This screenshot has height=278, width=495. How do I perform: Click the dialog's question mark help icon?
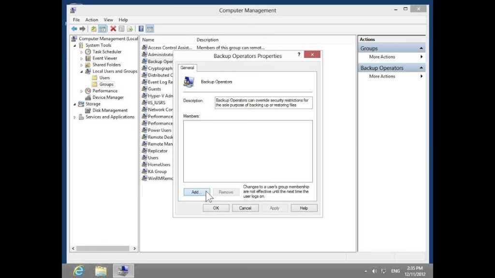[x=298, y=55]
